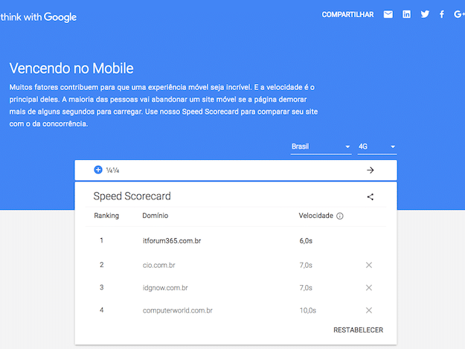465x349 pixels.
Task: Remove computerworld.com.br with its X
Action: (x=369, y=310)
